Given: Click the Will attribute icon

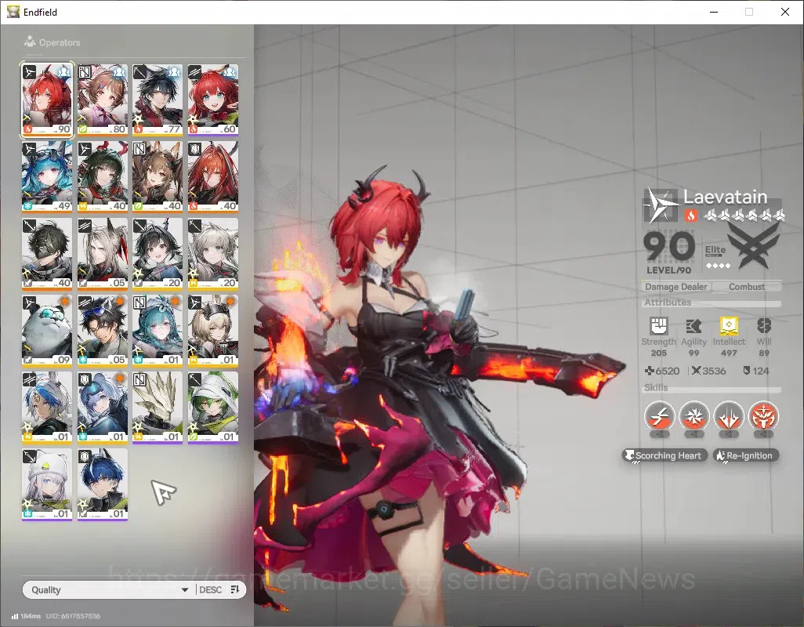Looking at the screenshot, I should [764, 326].
